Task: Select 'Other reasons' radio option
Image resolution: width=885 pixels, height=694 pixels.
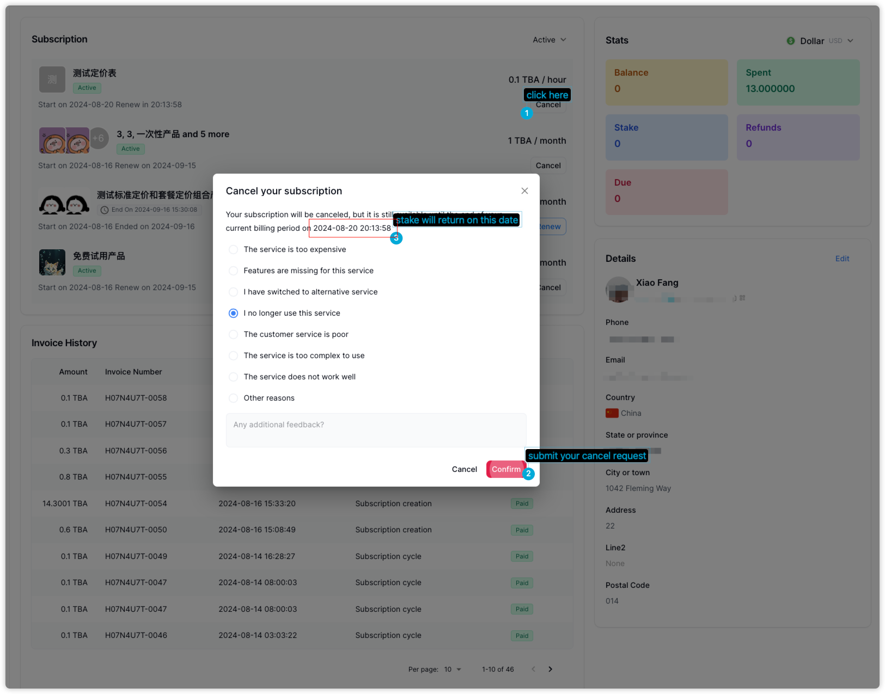Action: pyautogui.click(x=233, y=398)
